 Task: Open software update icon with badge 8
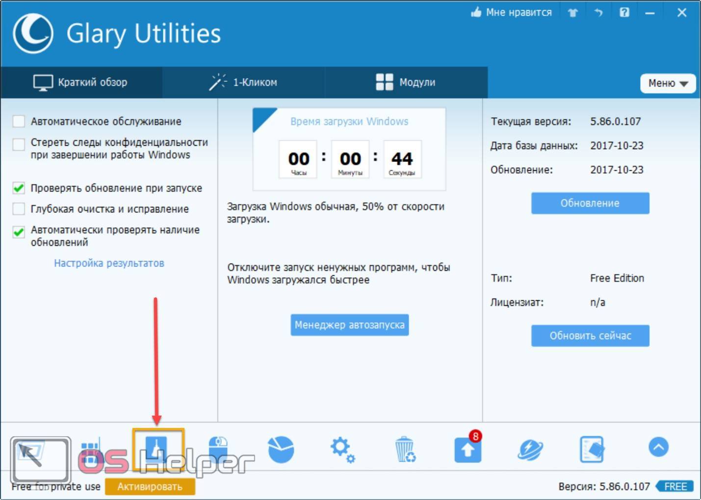point(467,449)
